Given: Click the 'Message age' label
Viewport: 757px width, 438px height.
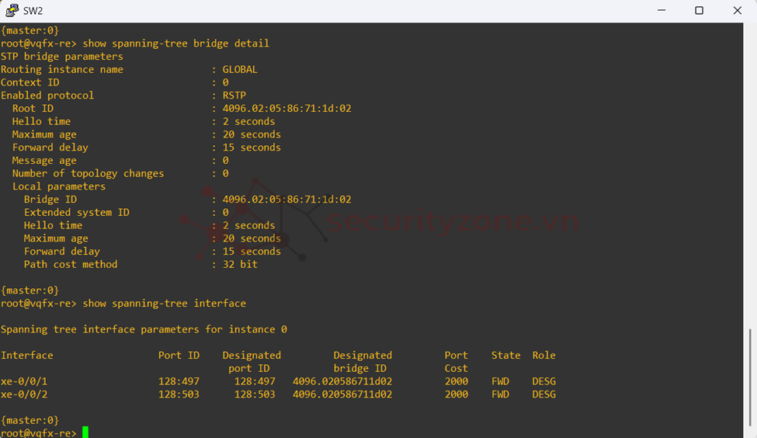Looking at the screenshot, I should click(44, 160).
